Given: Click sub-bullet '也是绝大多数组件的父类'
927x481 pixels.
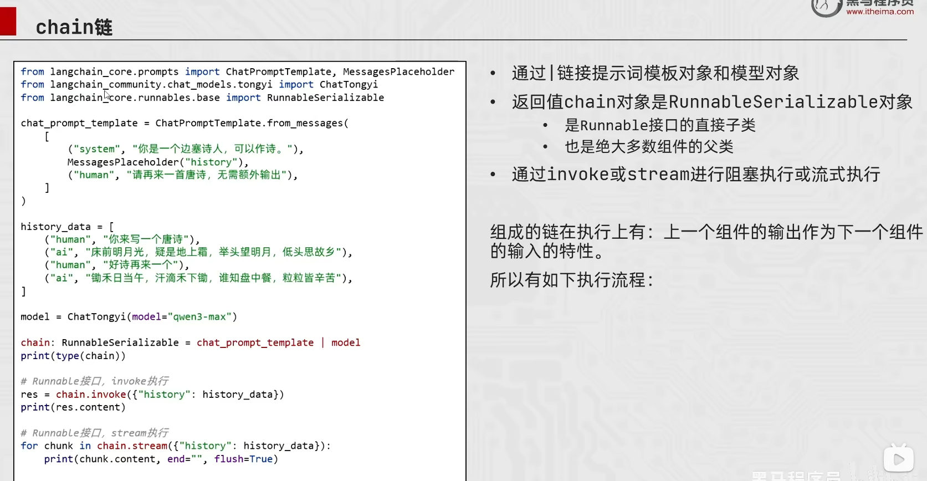Looking at the screenshot, I should pyautogui.click(x=649, y=147).
